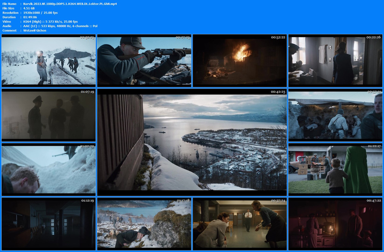Click the 01:12:19 timestamp
The width and height of the screenshot is (384, 252).
[x=87, y=200]
